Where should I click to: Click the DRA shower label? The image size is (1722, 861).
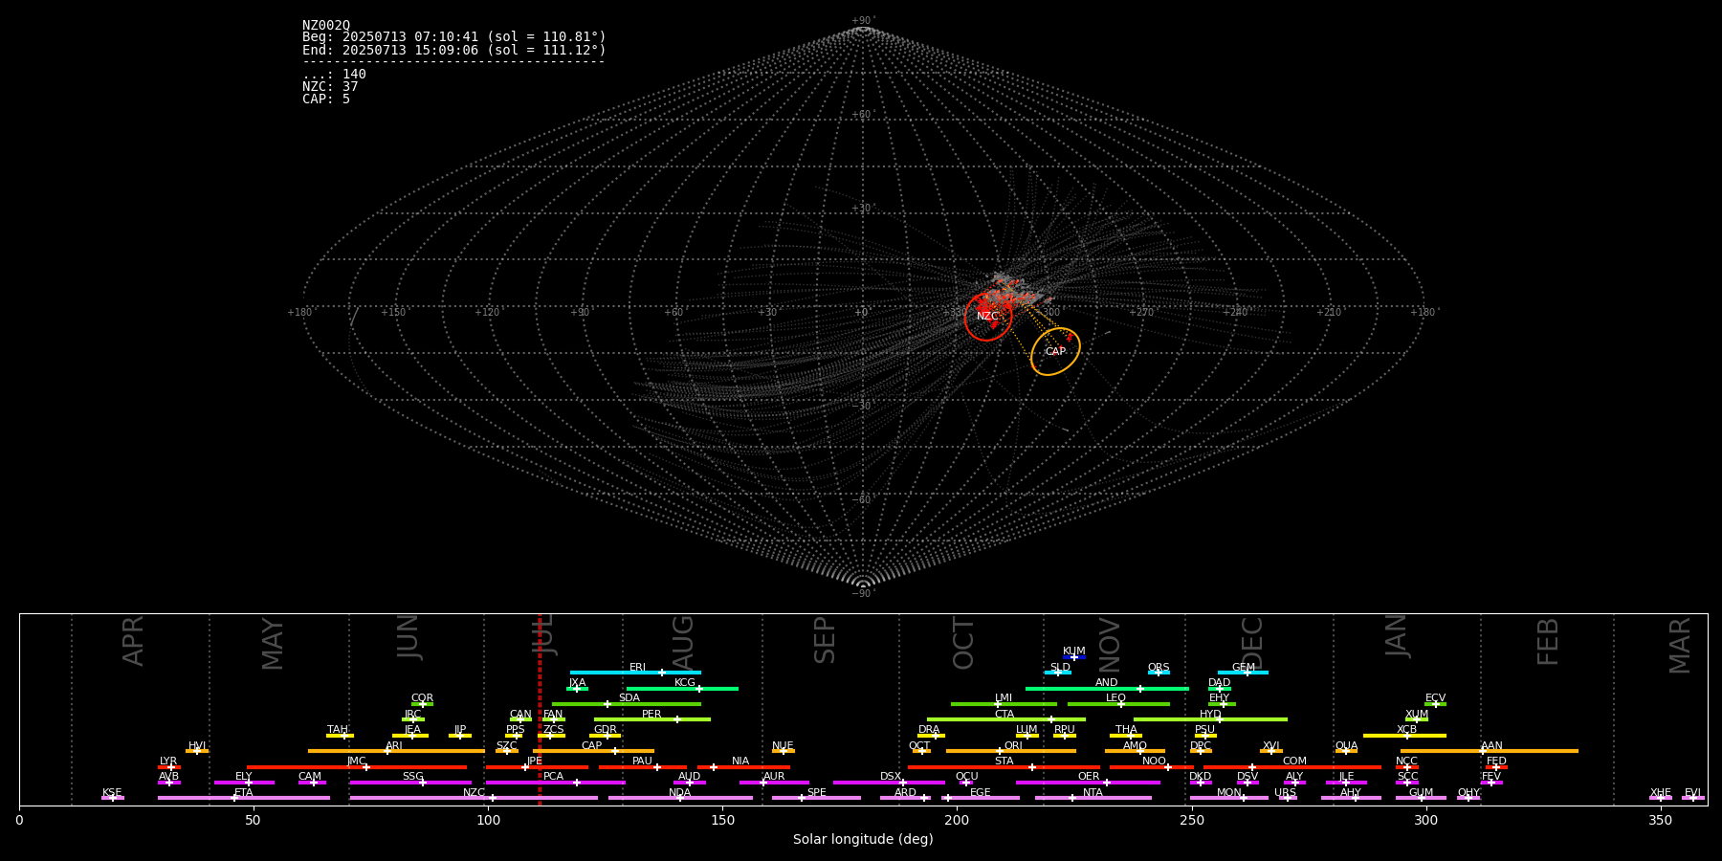[x=929, y=729]
